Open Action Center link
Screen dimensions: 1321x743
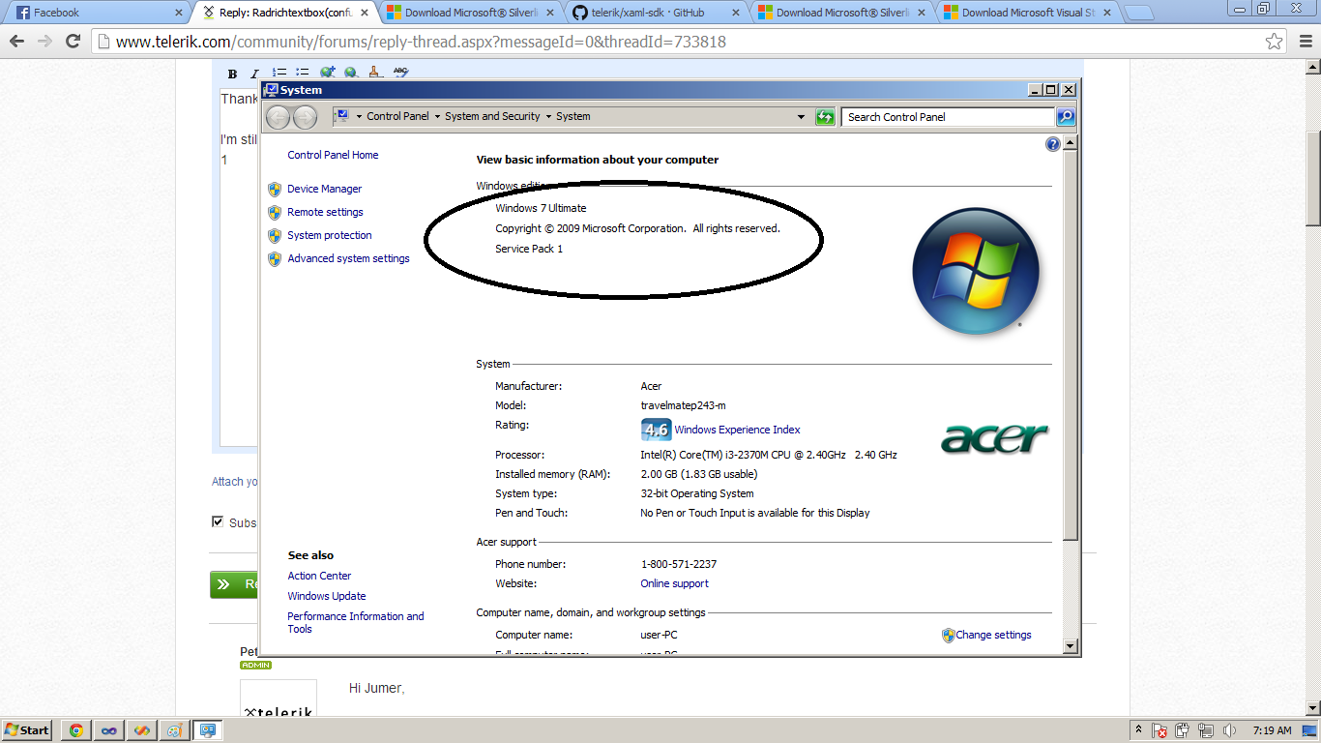319,576
